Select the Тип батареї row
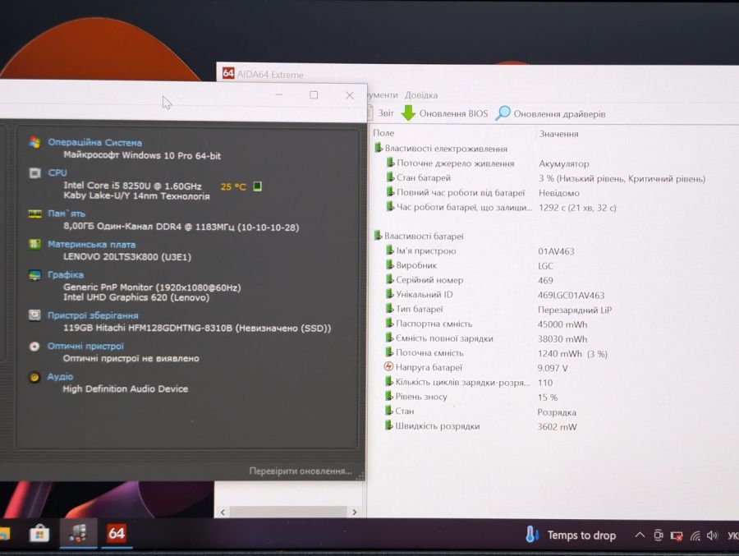 point(498,310)
